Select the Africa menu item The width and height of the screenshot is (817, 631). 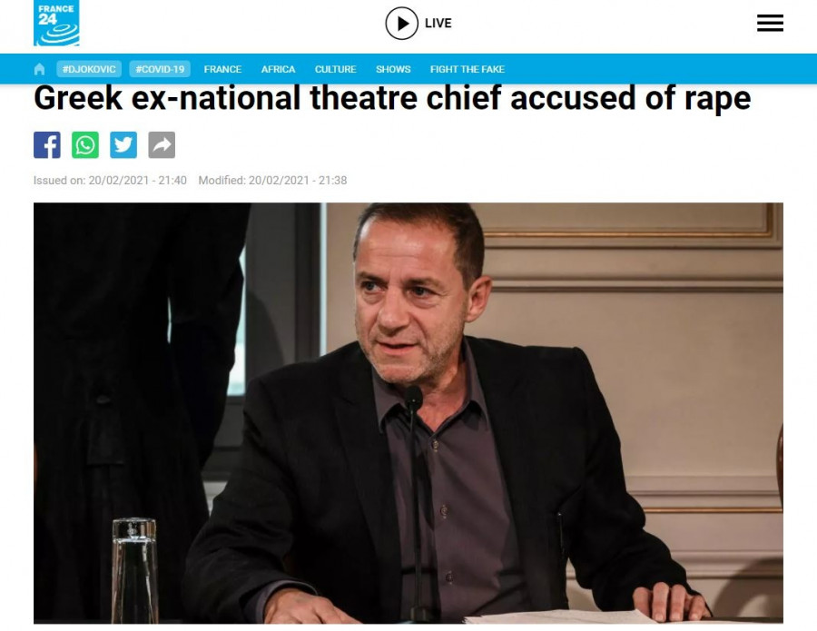point(278,69)
